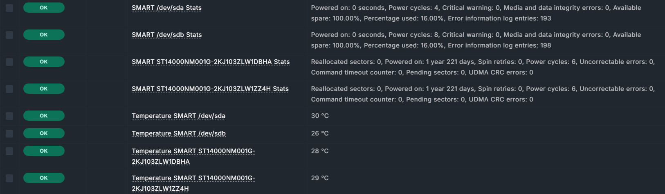This screenshot has height=194, width=665.
Task: Select the Temperature SMART /dev/sdb row checkbox
Action: click(x=9, y=133)
